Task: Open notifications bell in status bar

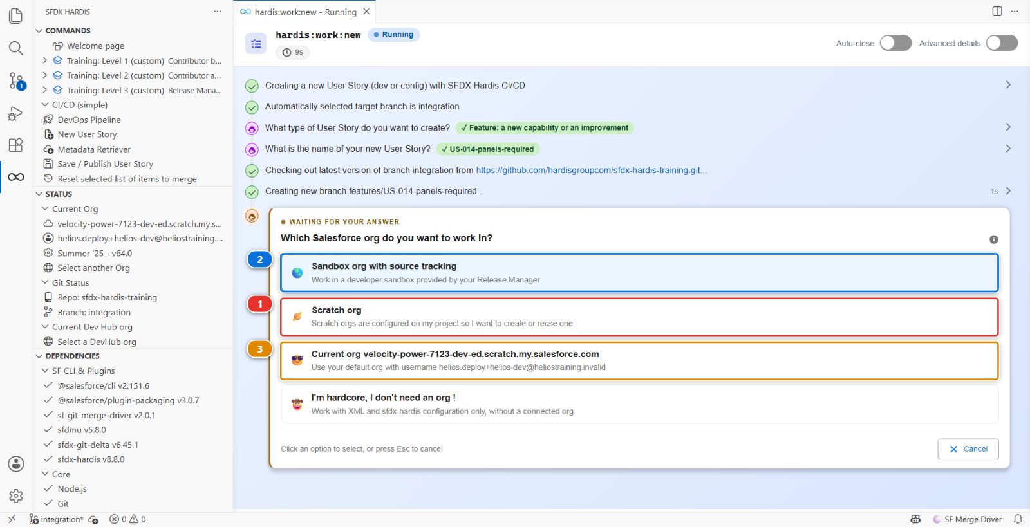Action: click(1018, 519)
